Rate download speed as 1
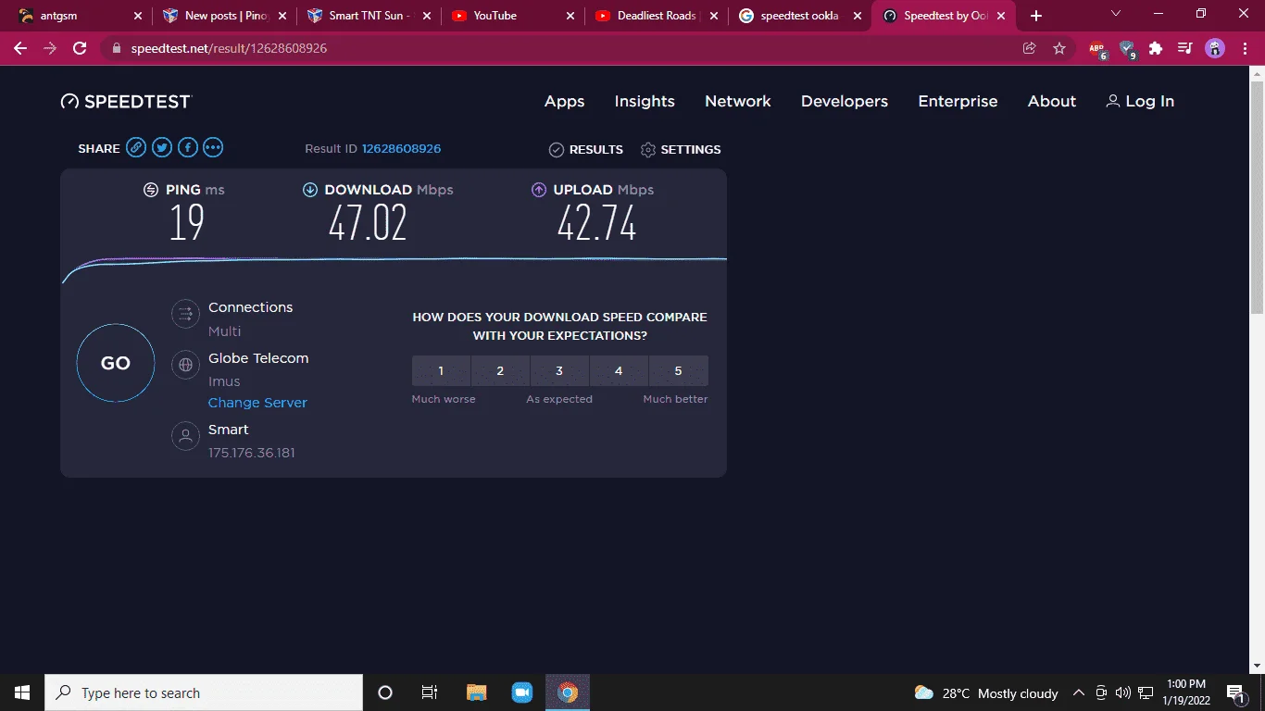The height and width of the screenshot is (711, 1265). (x=441, y=370)
